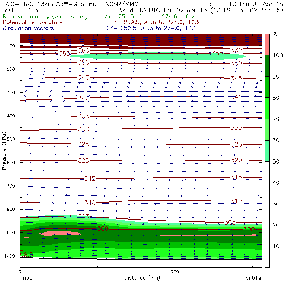The height and width of the screenshot is (285, 285).
Task: Click the 80–90% green colorbar segment
Action: pos(267,87)
